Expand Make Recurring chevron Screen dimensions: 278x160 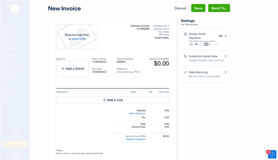[226, 72]
